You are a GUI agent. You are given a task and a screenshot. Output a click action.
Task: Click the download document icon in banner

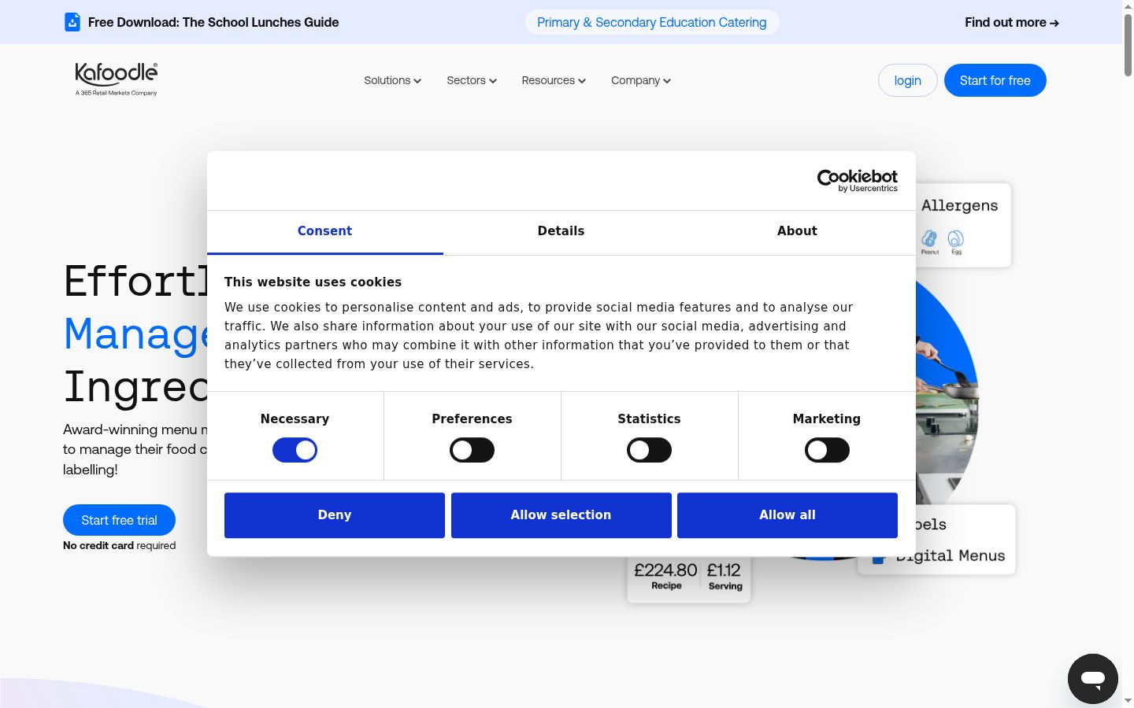pos(72,22)
